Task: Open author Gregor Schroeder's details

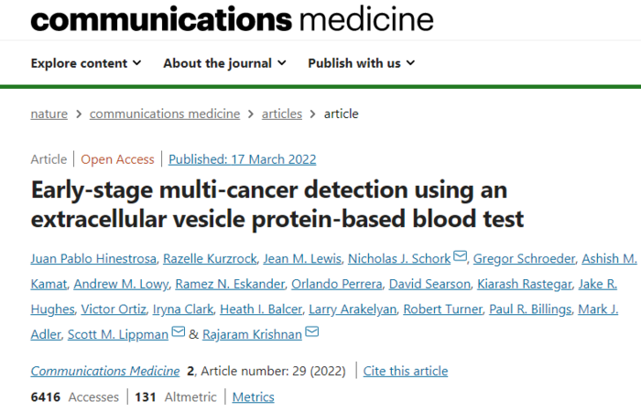Action: point(524,259)
